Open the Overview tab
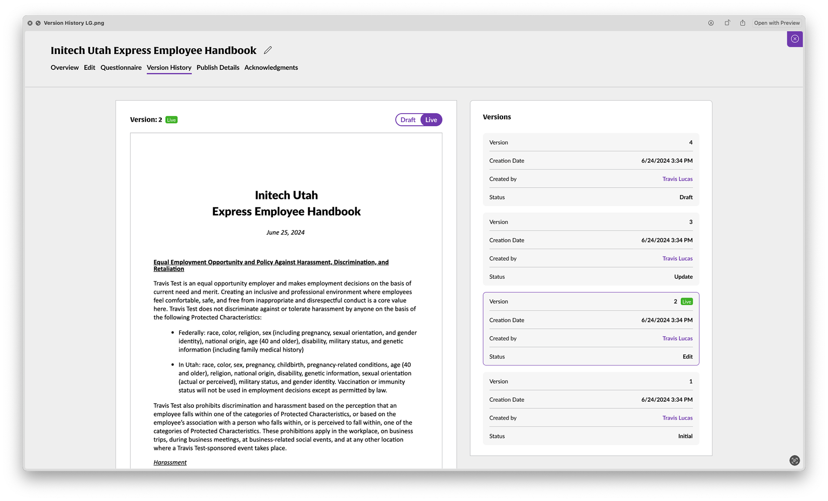The width and height of the screenshot is (828, 501). click(x=64, y=67)
